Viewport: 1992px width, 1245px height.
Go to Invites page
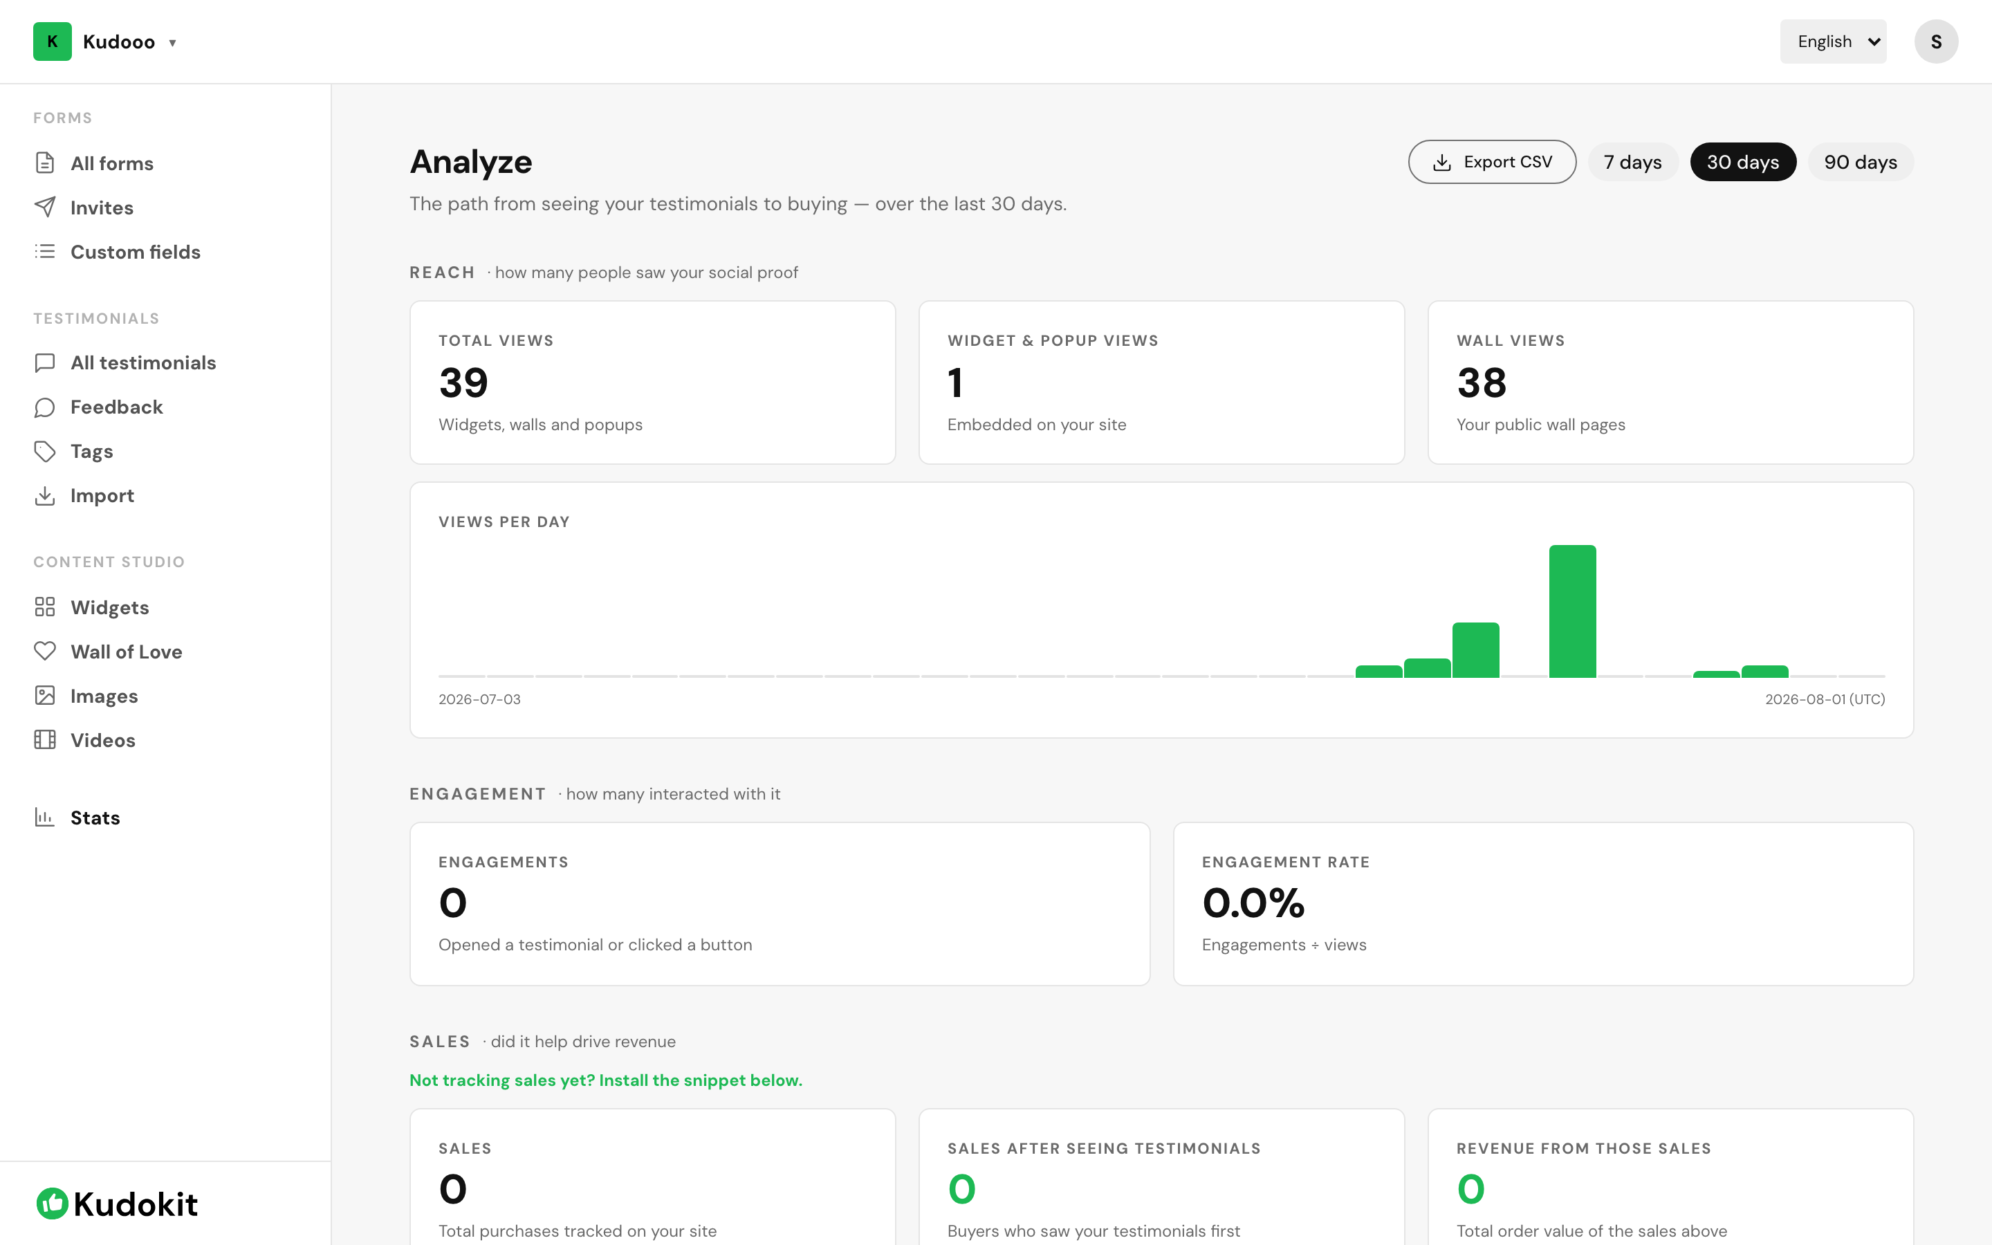point(102,207)
